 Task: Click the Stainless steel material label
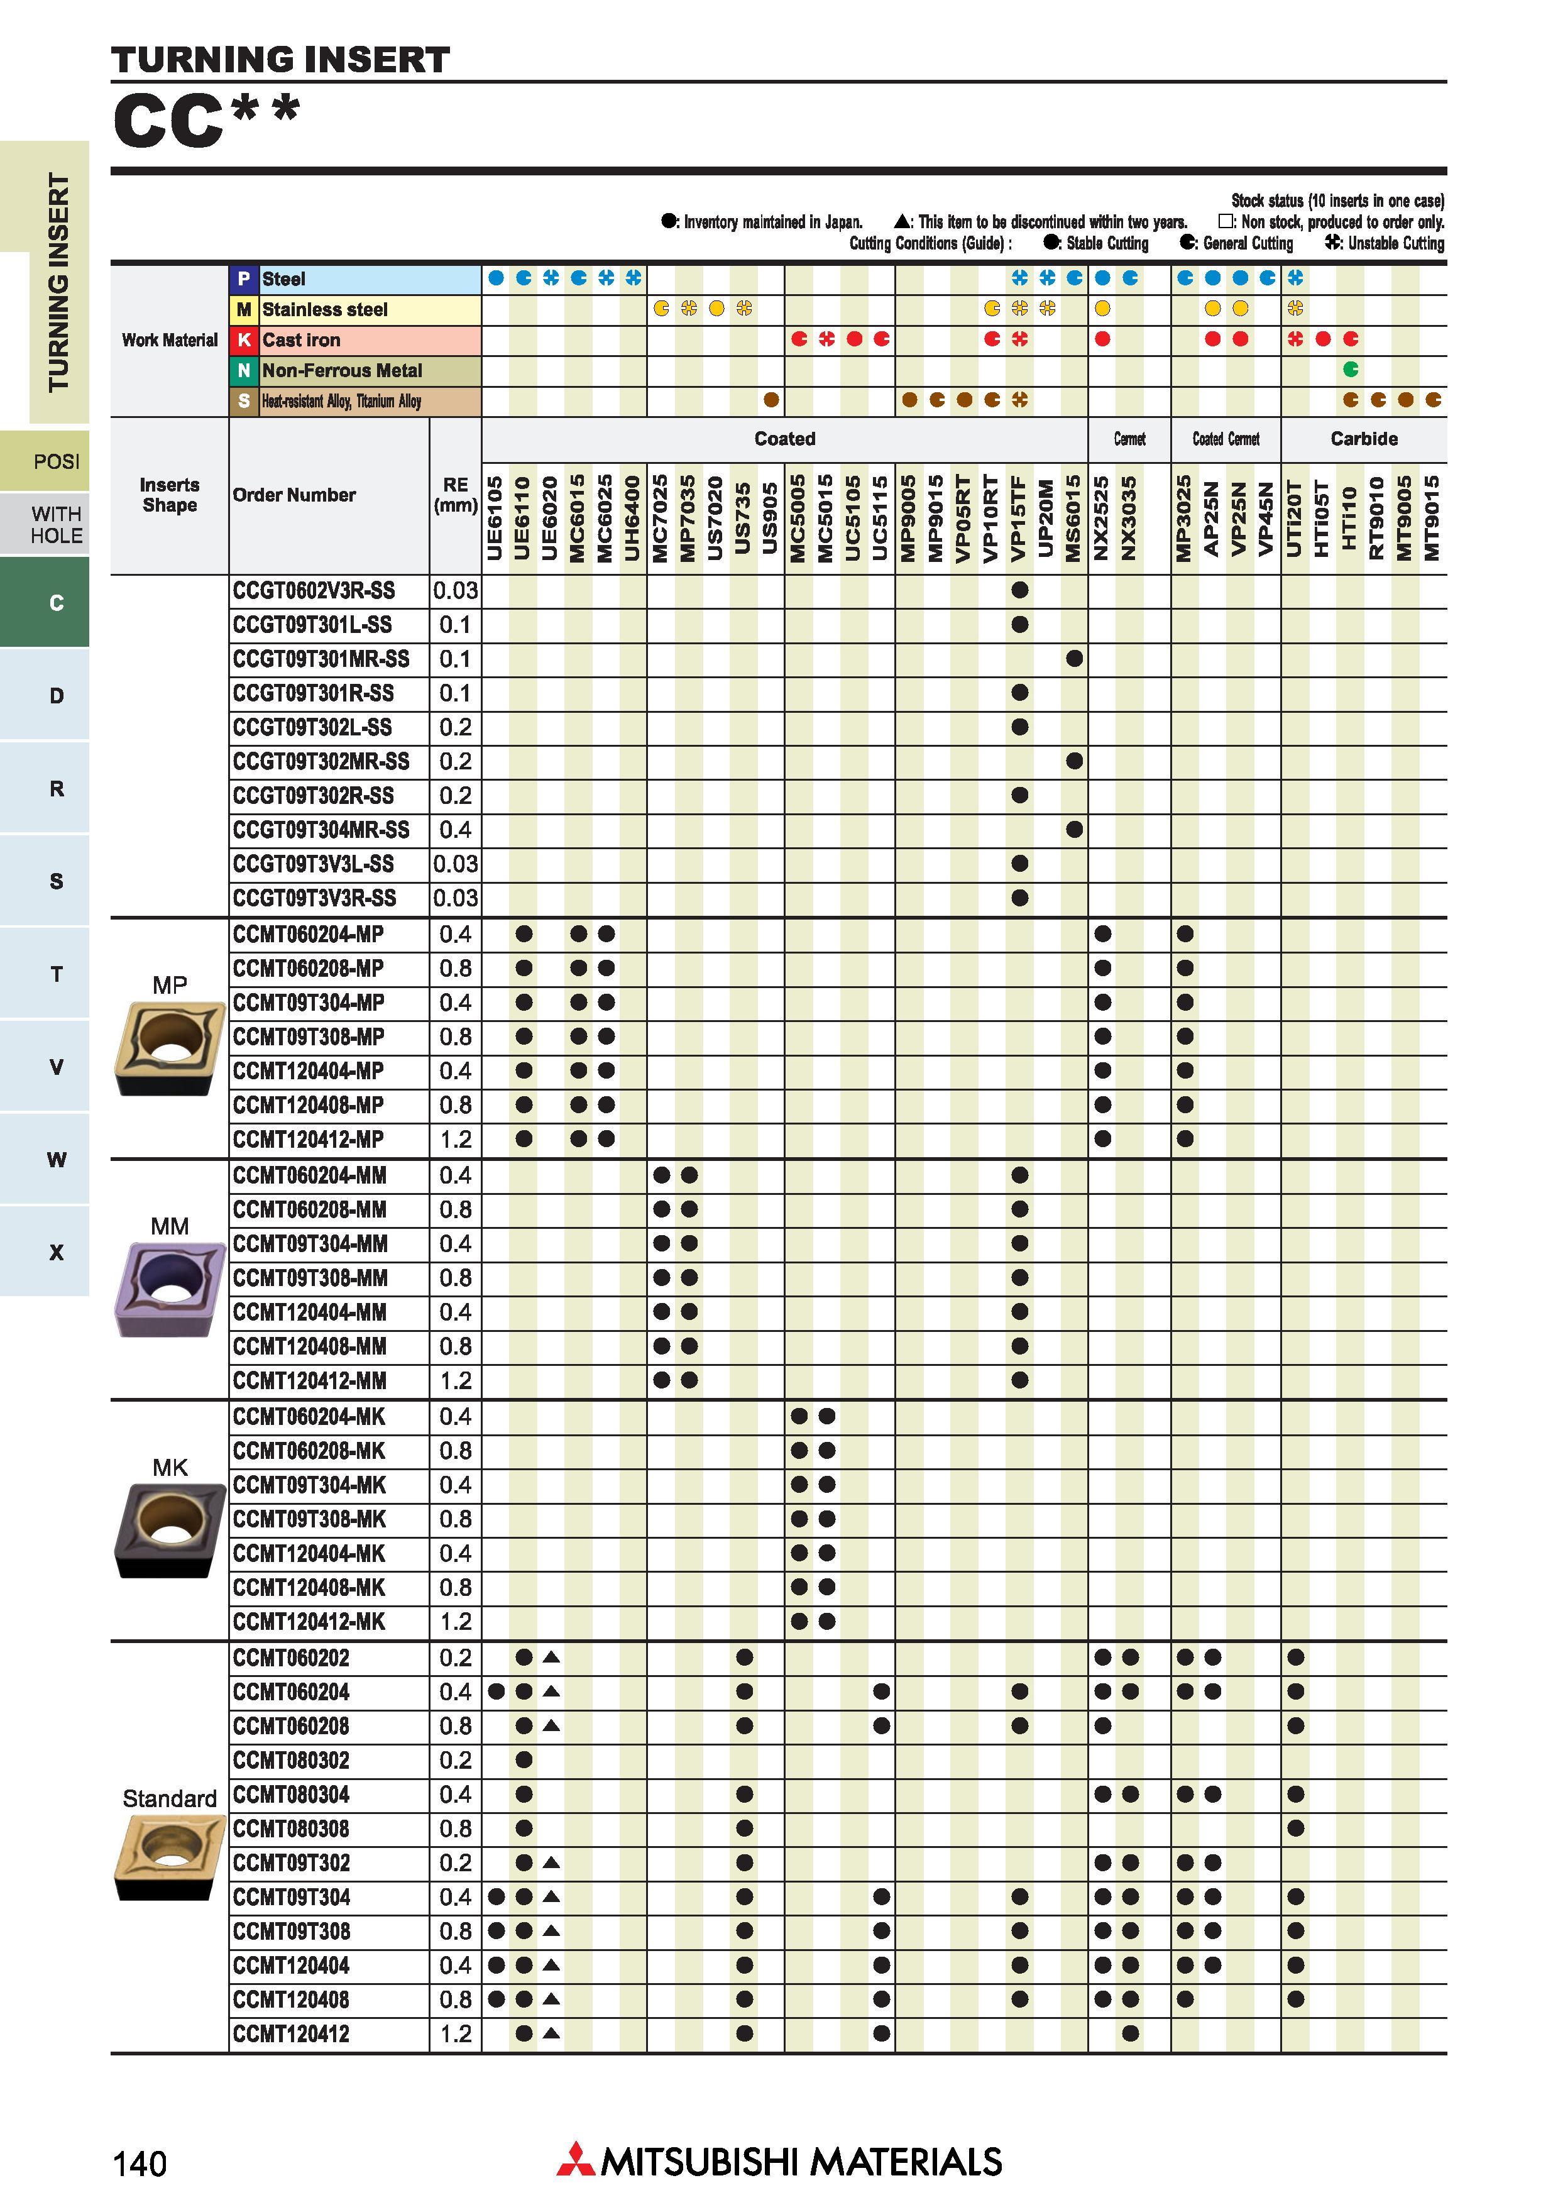[x=326, y=311]
